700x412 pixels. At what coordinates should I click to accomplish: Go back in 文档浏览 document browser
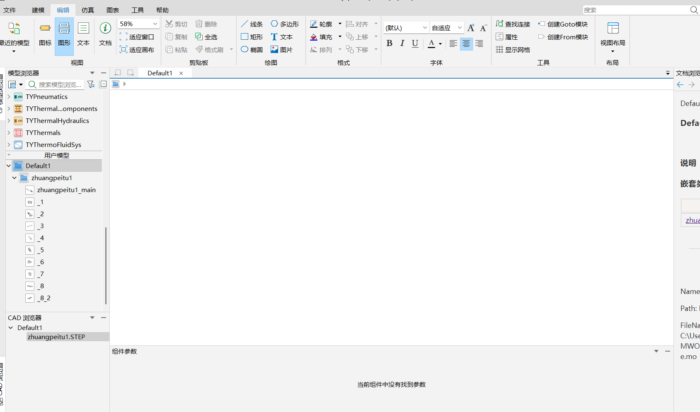680,84
